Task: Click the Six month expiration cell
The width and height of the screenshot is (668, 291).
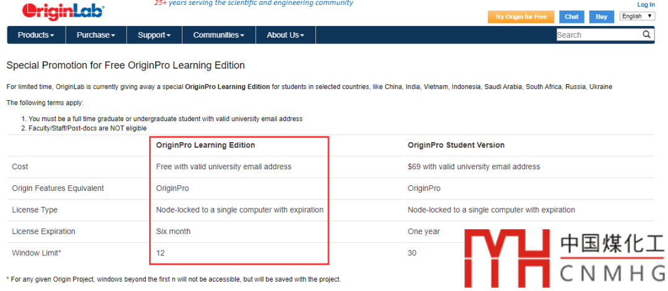Action: [173, 232]
